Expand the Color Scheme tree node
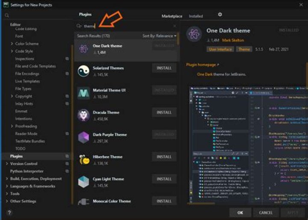The image size is (308, 220). click(12, 44)
